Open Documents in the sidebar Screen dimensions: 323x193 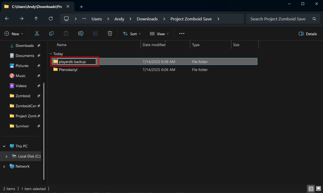25,56
